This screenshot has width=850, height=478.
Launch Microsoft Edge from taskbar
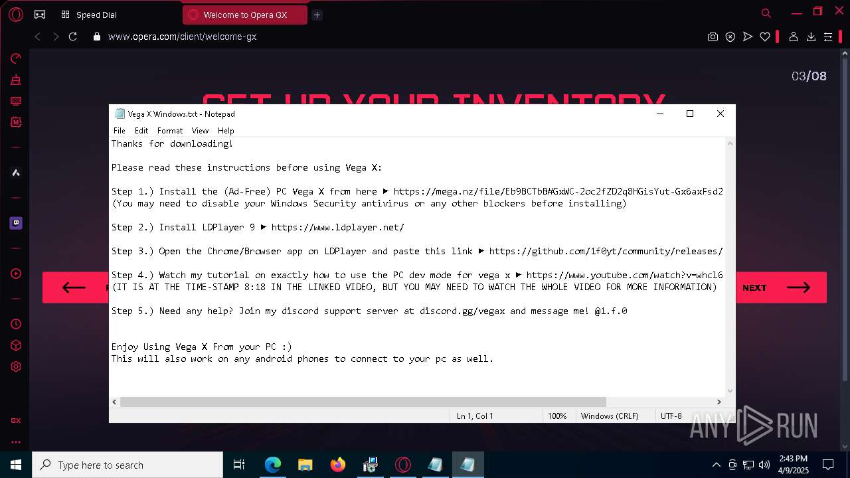click(273, 465)
